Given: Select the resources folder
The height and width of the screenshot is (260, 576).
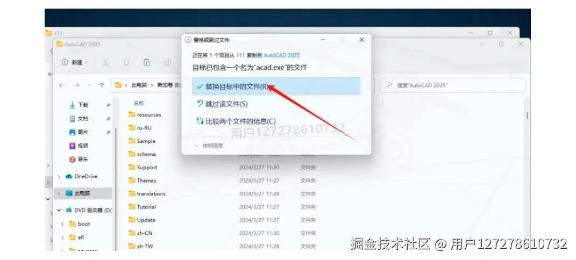Looking at the screenshot, I should (x=149, y=115).
